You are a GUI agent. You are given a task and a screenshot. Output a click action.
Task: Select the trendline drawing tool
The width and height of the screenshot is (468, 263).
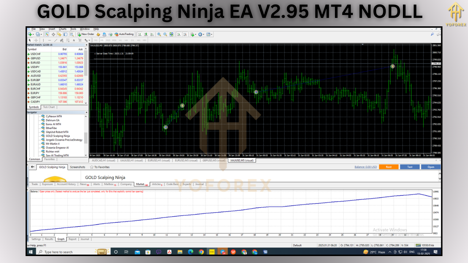coord(56,40)
